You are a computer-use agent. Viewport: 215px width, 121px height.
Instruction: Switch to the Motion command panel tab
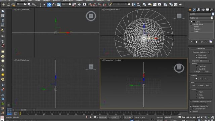(x=203, y=10)
